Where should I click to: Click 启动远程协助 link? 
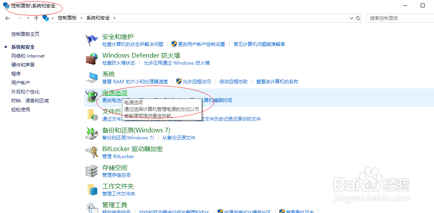[233, 82]
